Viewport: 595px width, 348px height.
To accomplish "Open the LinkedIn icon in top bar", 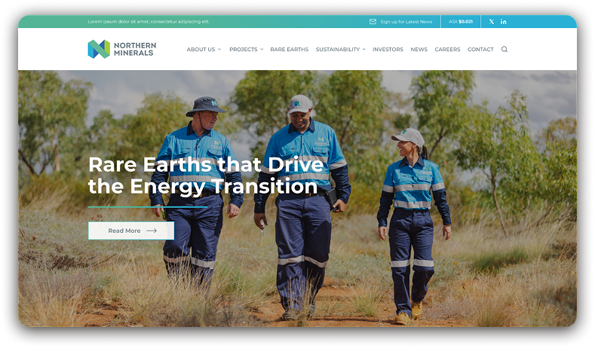I will click(x=503, y=22).
